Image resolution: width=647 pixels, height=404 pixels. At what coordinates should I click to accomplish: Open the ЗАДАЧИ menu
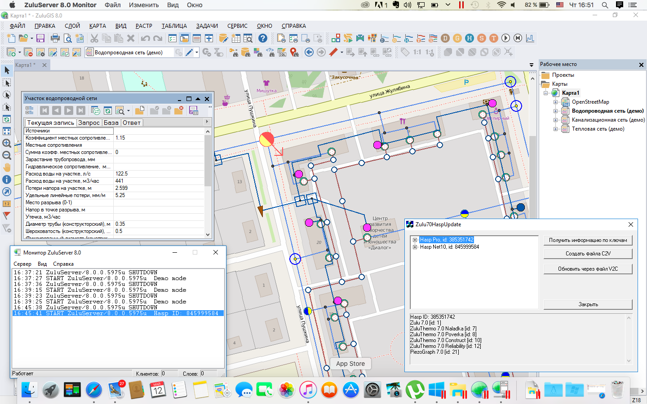click(x=207, y=26)
